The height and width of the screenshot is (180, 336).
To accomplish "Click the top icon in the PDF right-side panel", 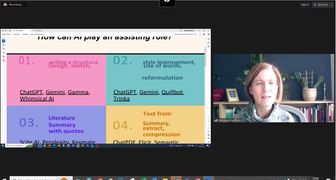I will pos(208,39).
